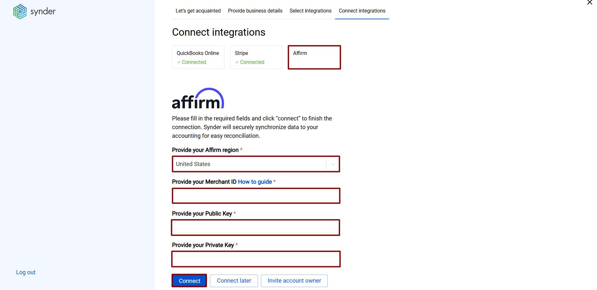Expand the United States region selector
Viewport: 597px width, 290px height.
[x=256, y=164]
